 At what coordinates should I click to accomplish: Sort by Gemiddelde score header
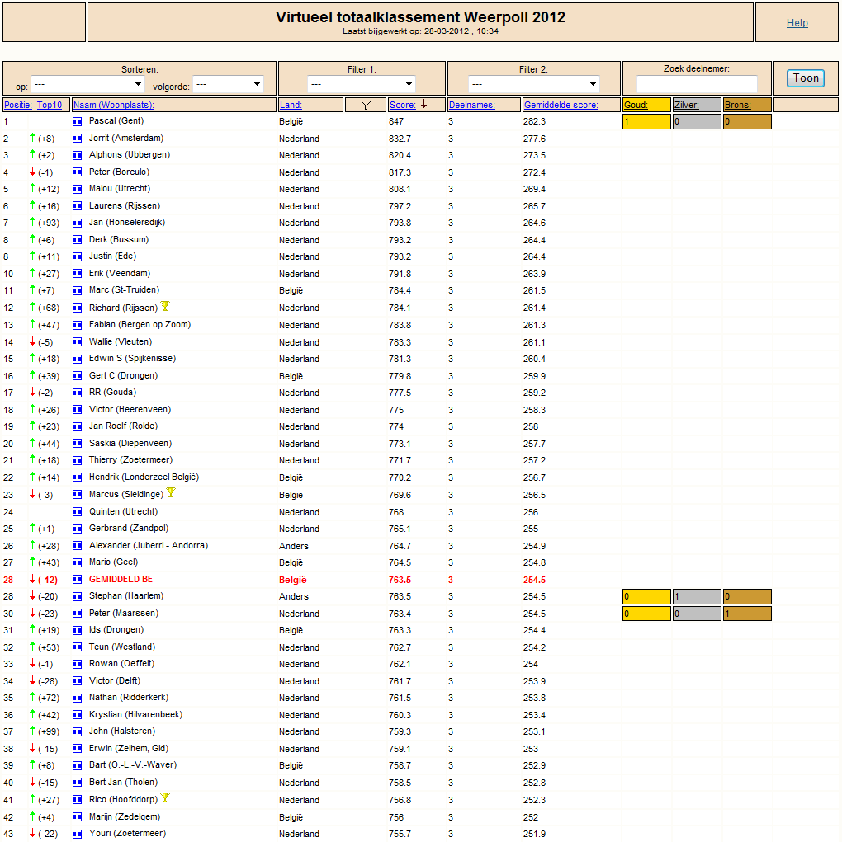pos(561,106)
